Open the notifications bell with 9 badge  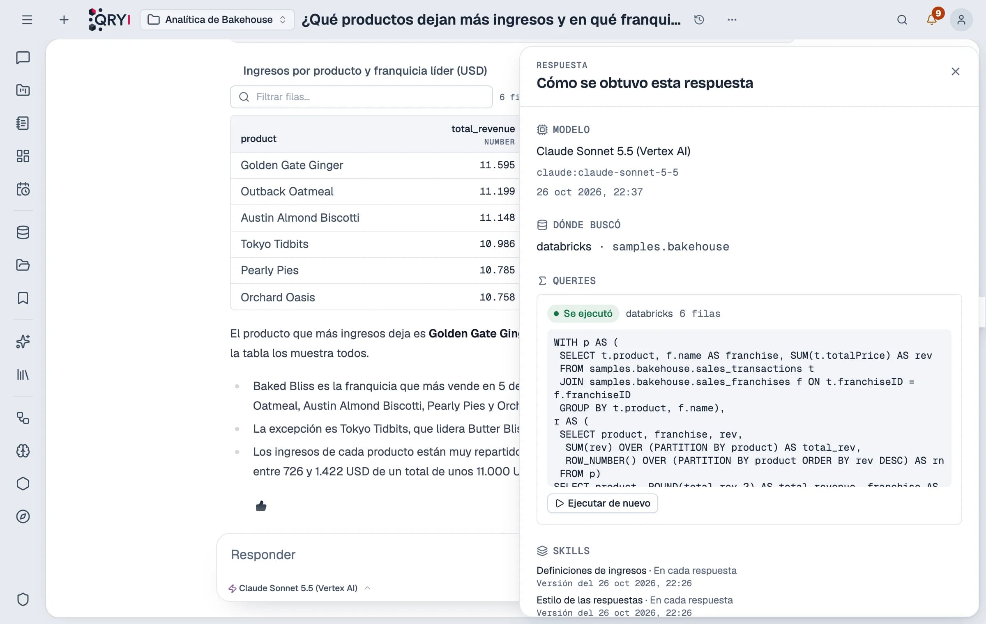[x=932, y=20]
